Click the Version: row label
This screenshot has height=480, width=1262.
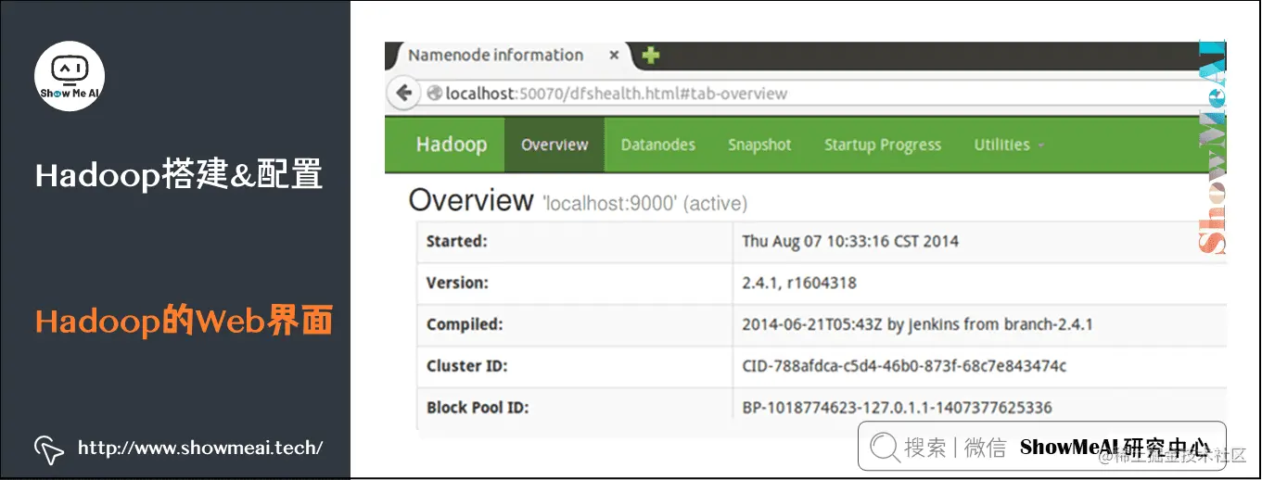[x=457, y=283]
